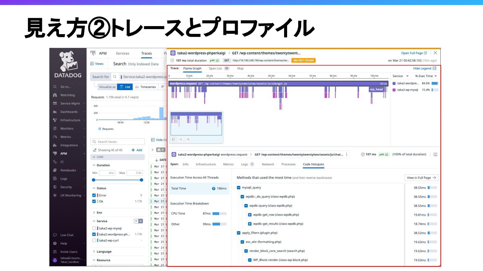
Task: Open the Help question mark item
Action: point(55,244)
